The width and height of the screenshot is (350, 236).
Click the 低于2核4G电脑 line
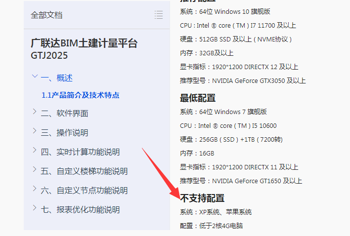tap(212, 226)
